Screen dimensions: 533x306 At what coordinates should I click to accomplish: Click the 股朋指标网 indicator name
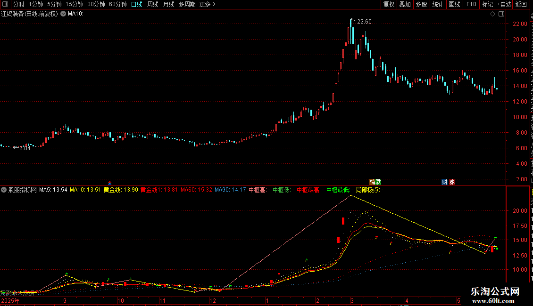(x=23, y=190)
